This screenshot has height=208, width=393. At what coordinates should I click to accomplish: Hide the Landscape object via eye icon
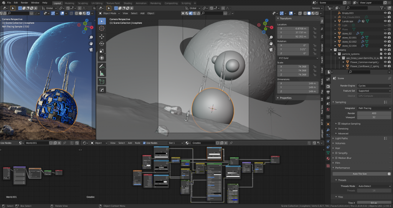[385, 21]
